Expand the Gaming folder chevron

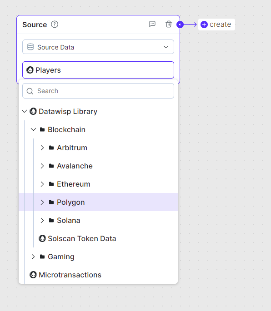tap(33, 257)
